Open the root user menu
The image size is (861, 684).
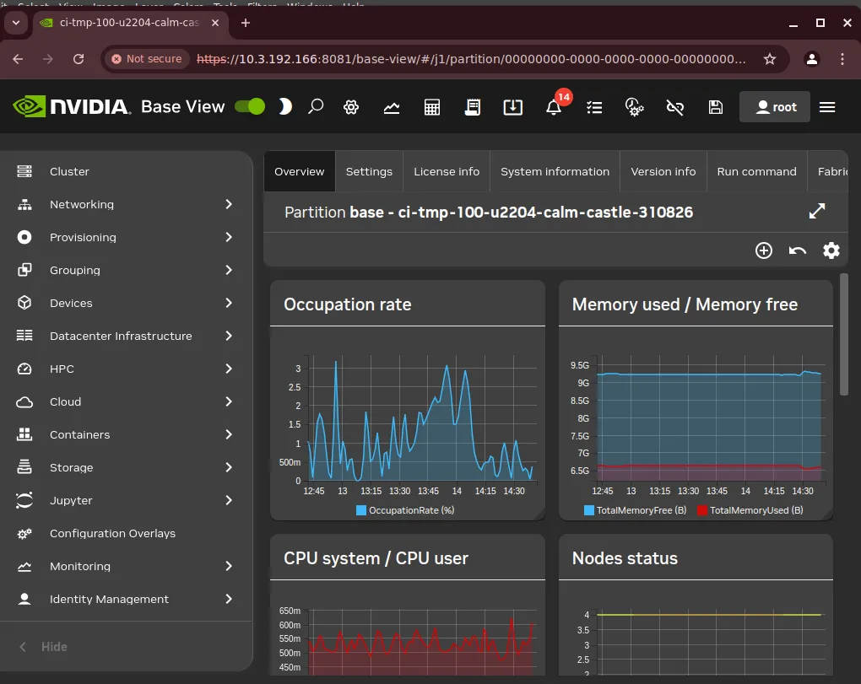coord(775,107)
